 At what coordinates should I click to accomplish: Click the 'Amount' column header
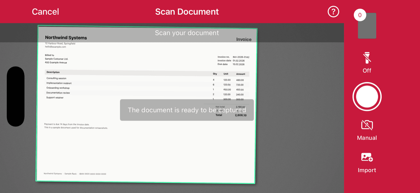pyautogui.click(x=241, y=74)
